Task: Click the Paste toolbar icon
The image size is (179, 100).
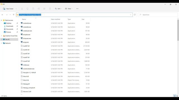Action: click(33, 9)
